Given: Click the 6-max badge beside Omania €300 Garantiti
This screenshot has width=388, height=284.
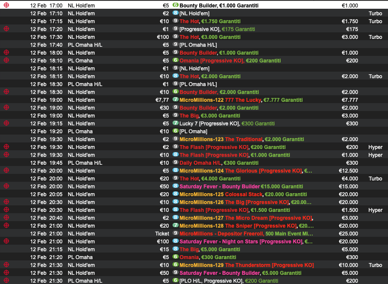Looking at the screenshot, I should [x=176, y=257].
